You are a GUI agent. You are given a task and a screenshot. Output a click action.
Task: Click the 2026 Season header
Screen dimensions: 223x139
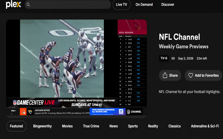(126, 33)
